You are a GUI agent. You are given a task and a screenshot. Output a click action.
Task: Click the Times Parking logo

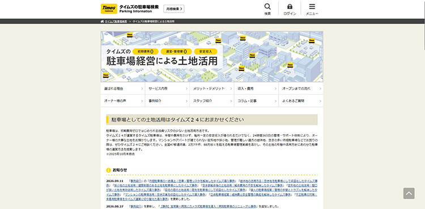pos(109,9)
